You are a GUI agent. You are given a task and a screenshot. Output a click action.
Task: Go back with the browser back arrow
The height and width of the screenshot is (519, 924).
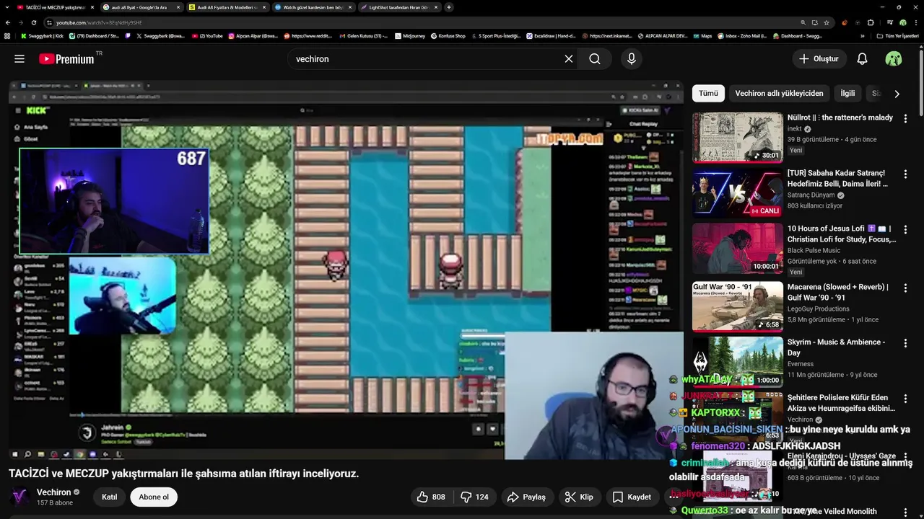click(8, 22)
